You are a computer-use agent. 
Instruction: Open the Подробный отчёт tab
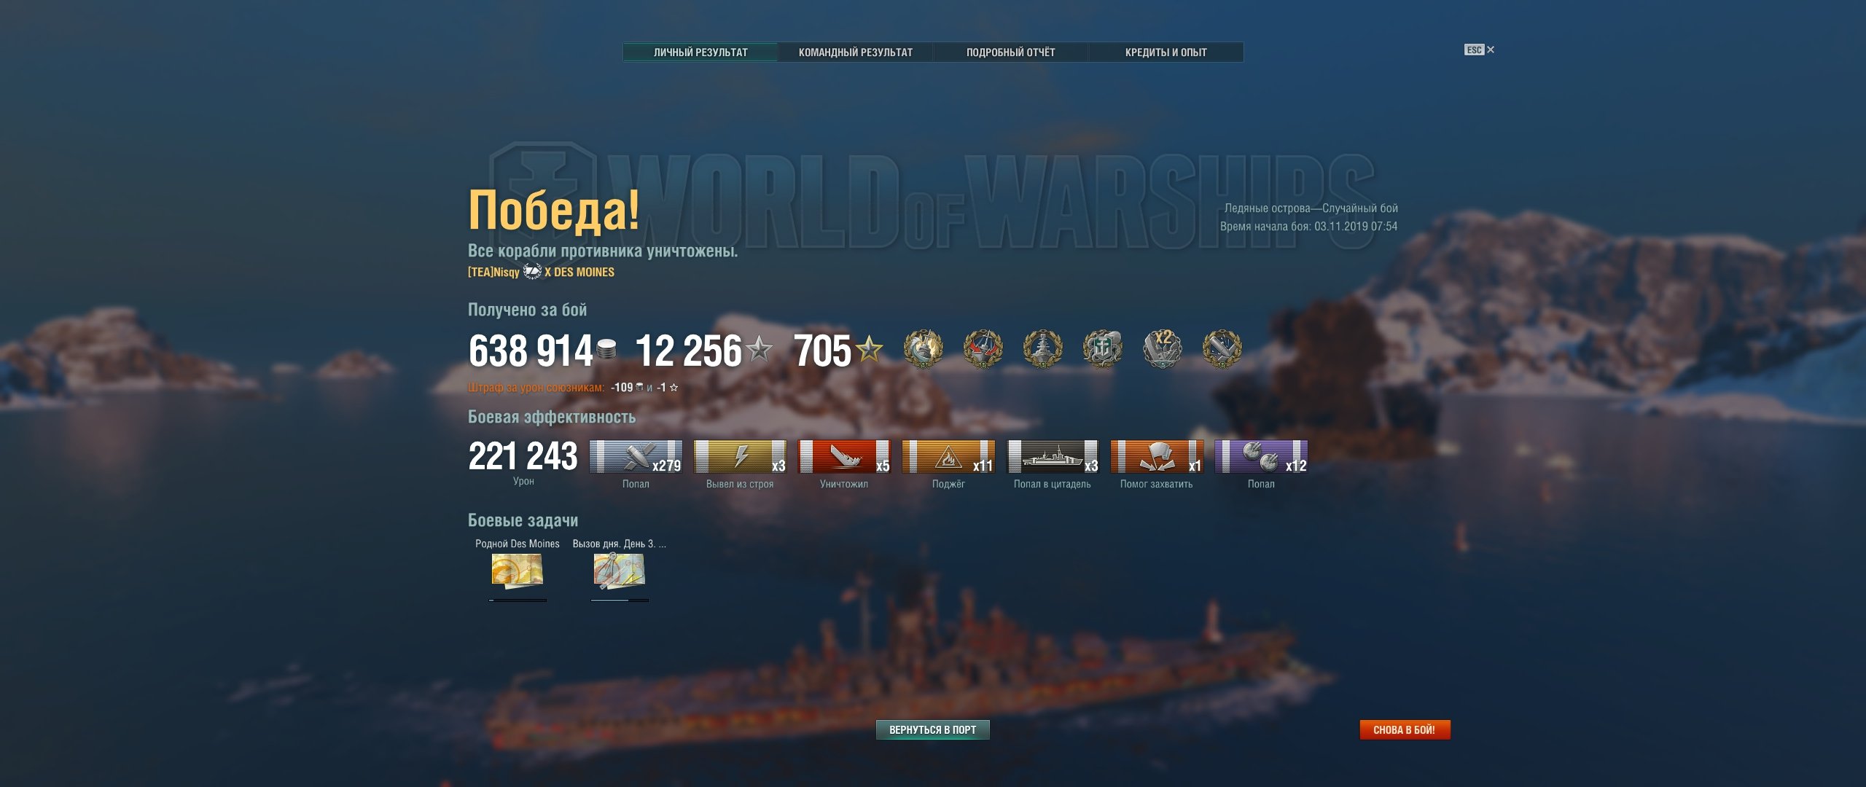coord(1010,52)
